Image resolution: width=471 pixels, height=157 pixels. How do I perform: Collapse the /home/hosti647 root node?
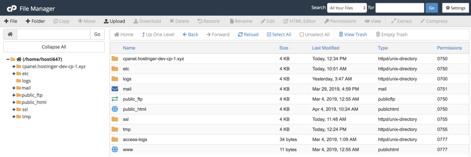tap(8, 59)
